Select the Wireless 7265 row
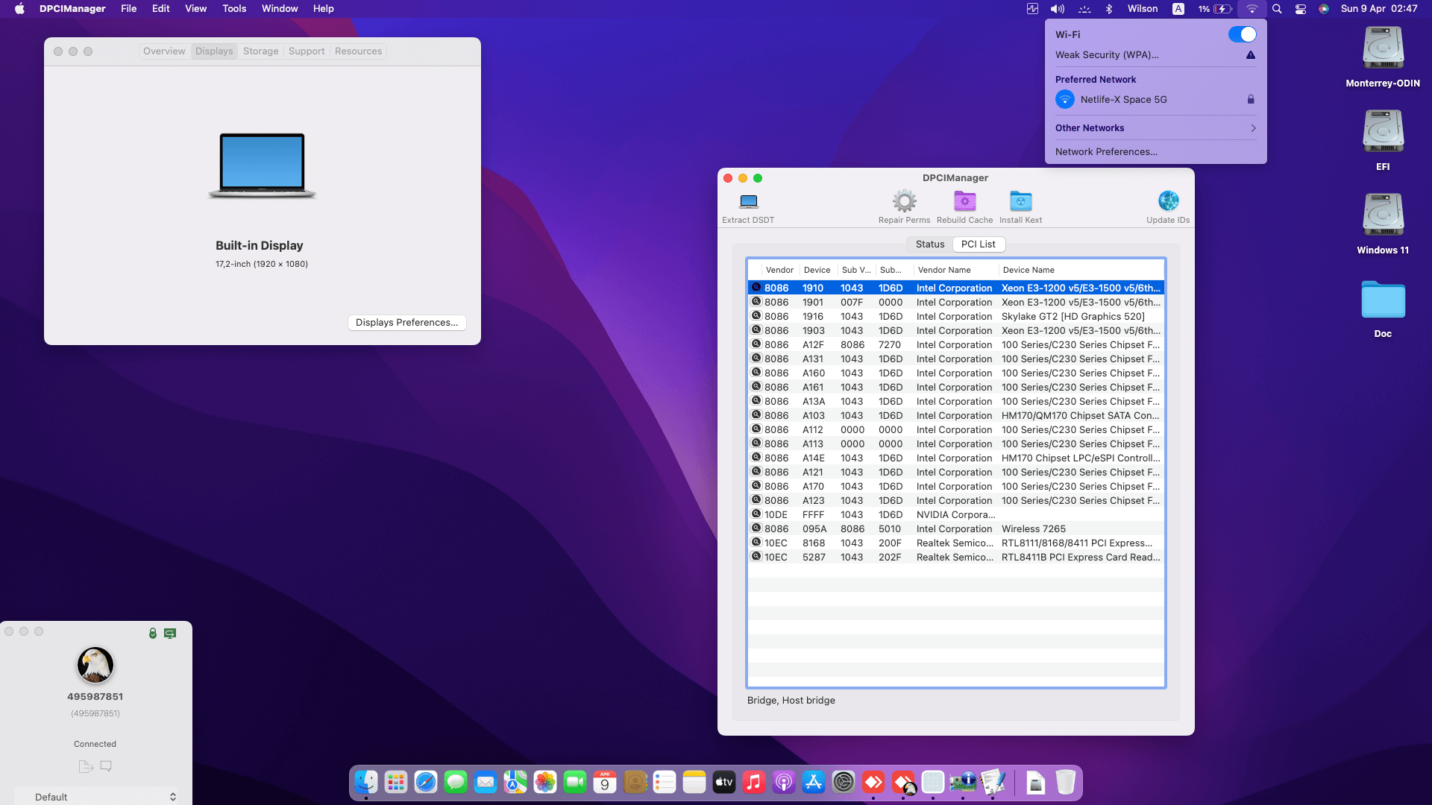 pyautogui.click(x=1033, y=529)
